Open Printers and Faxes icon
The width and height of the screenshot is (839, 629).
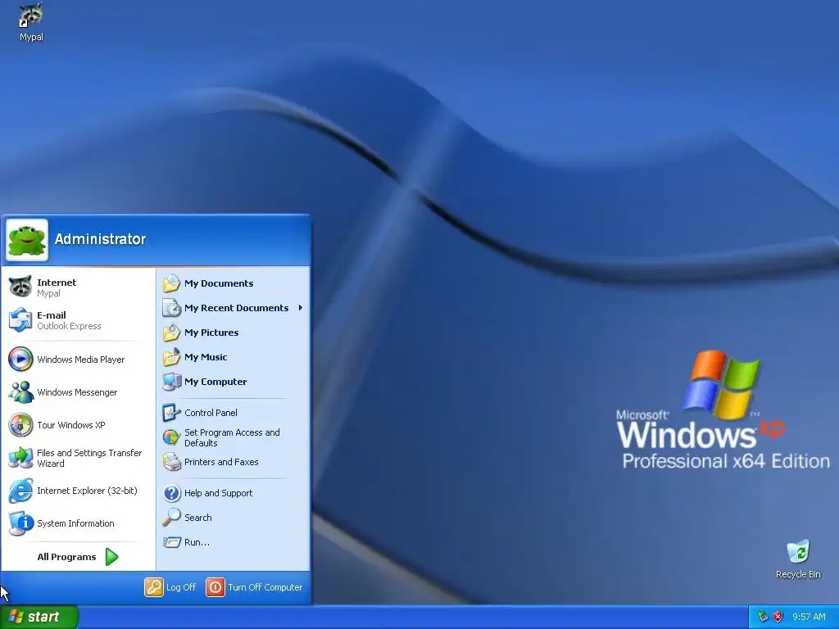(172, 462)
